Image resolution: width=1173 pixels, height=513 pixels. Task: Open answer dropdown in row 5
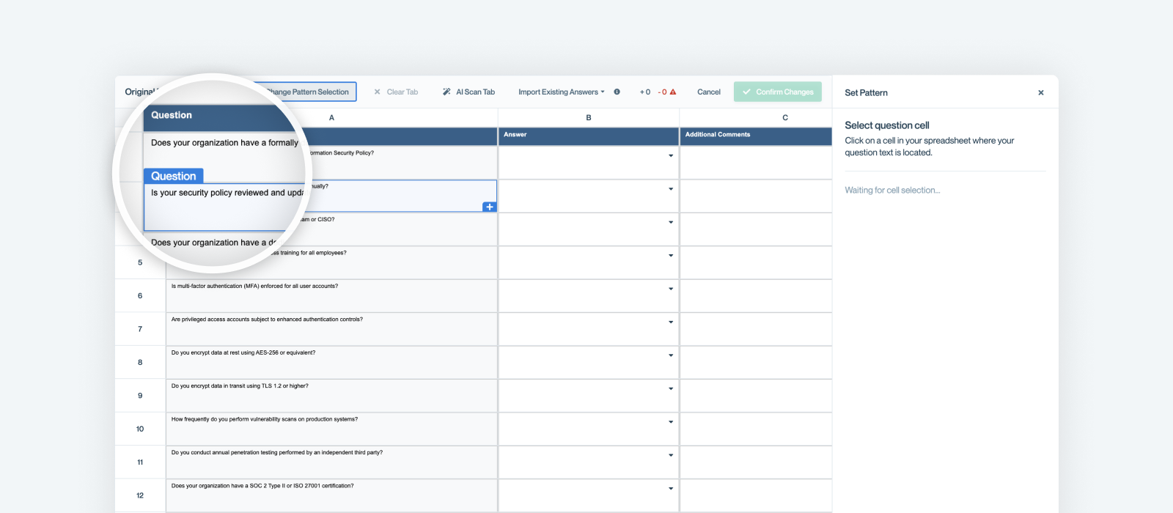click(x=671, y=256)
